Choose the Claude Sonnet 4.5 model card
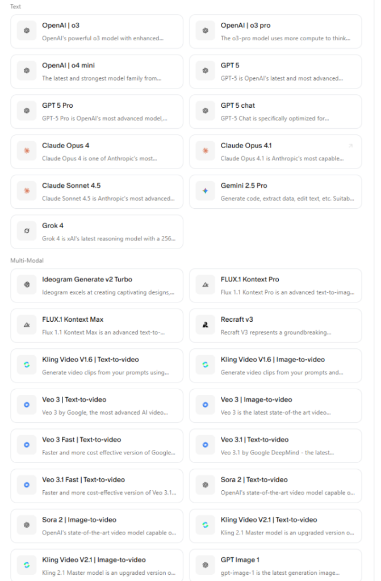The height and width of the screenshot is (581, 381). click(x=97, y=191)
